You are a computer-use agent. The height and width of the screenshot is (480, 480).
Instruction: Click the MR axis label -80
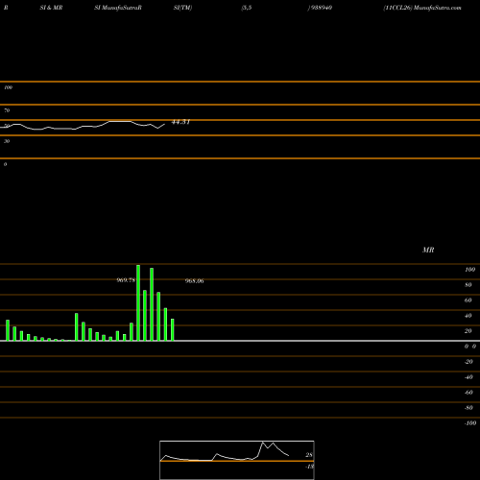[468, 408]
